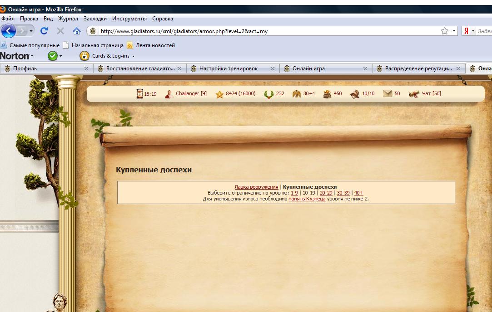This screenshot has width=492, height=312.
Task: Open the Challanger player profile icon
Action: coord(169,94)
